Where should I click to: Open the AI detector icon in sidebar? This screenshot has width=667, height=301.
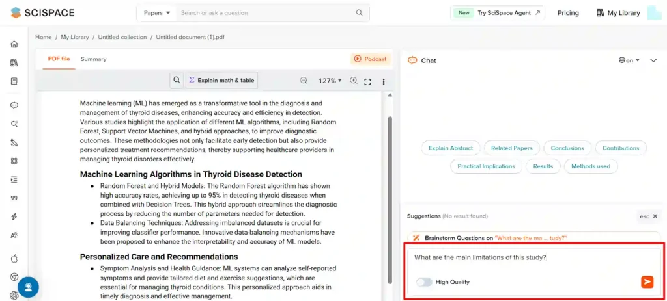14,235
